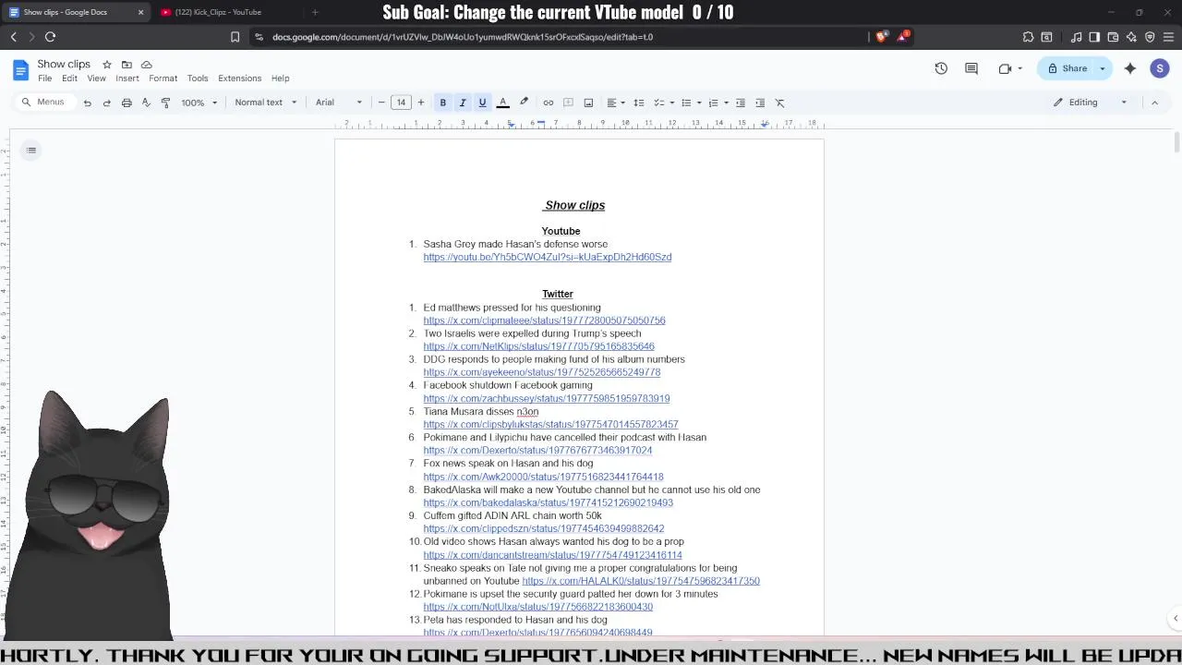
Task: Open the View menu
Action: point(96,79)
